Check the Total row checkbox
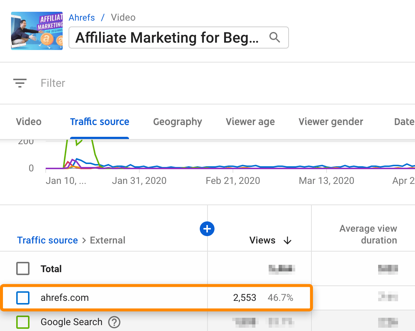This screenshot has height=331, width=415. (23, 268)
